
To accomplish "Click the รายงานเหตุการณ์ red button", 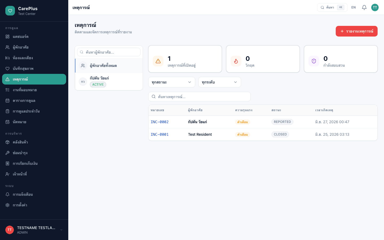I will tap(357, 31).
